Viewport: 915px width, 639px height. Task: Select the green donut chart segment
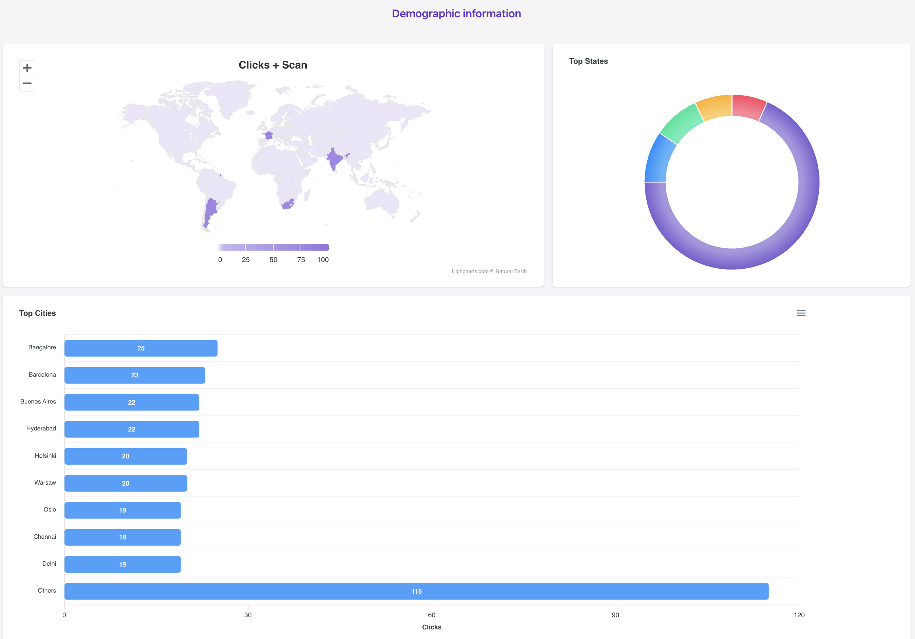[x=682, y=122]
